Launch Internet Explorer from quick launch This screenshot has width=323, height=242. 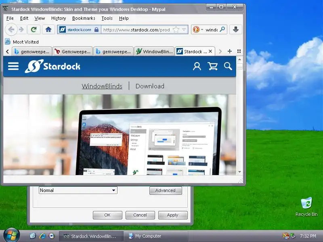click(x=42, y=236)
